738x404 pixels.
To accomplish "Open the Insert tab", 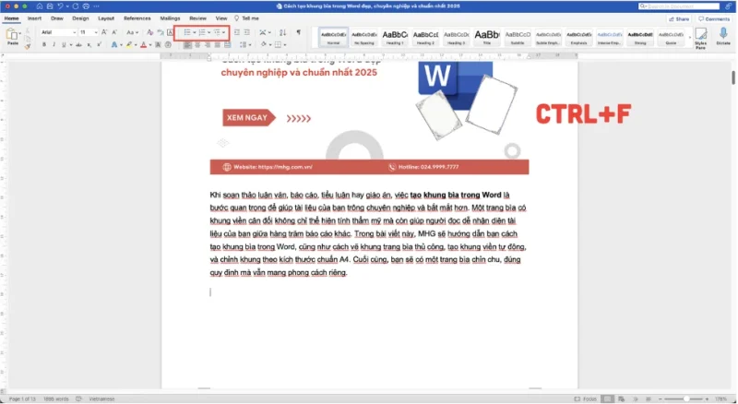I will click(x=34, y=18).
